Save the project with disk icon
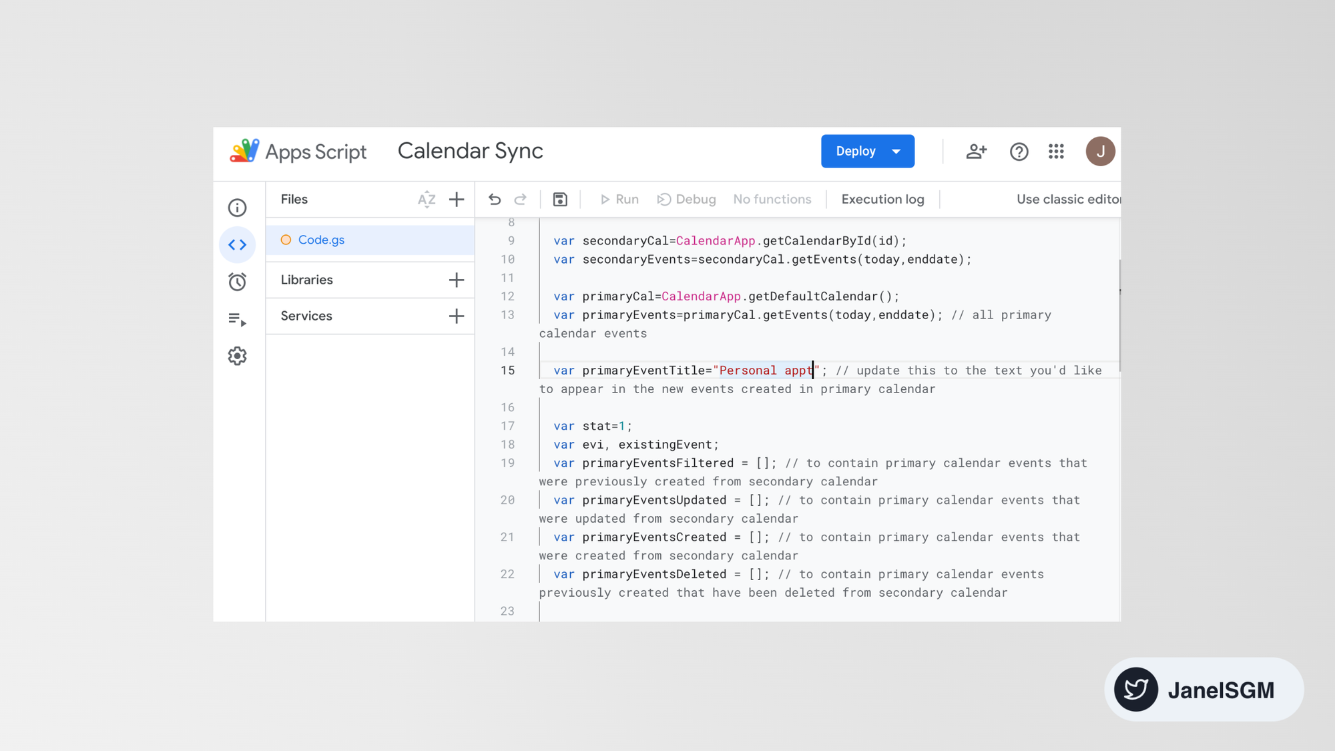Screen dimensions: 1335x751 [x=560, y=200]
